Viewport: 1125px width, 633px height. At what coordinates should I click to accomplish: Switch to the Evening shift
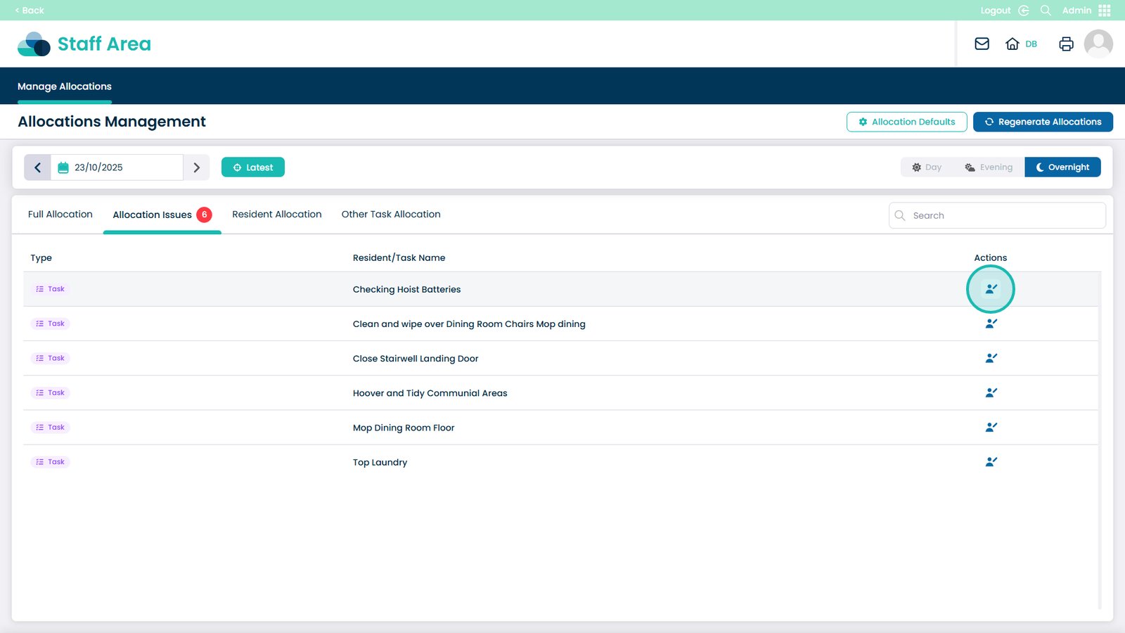point(989,167)
